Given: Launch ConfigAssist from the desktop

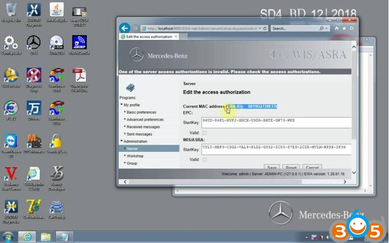Looking at the screenshot, I should click(x=11, y=45).
